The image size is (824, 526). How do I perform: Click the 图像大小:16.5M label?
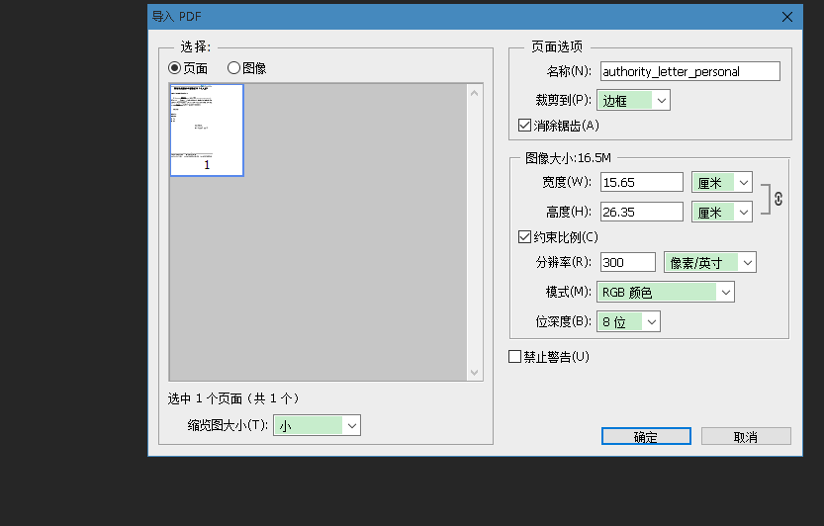tap(568, 157)
